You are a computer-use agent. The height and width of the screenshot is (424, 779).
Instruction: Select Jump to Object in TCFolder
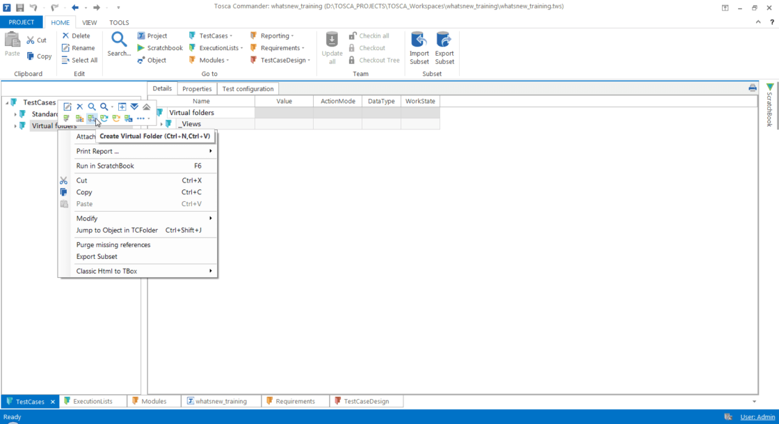tap(138, 230)
